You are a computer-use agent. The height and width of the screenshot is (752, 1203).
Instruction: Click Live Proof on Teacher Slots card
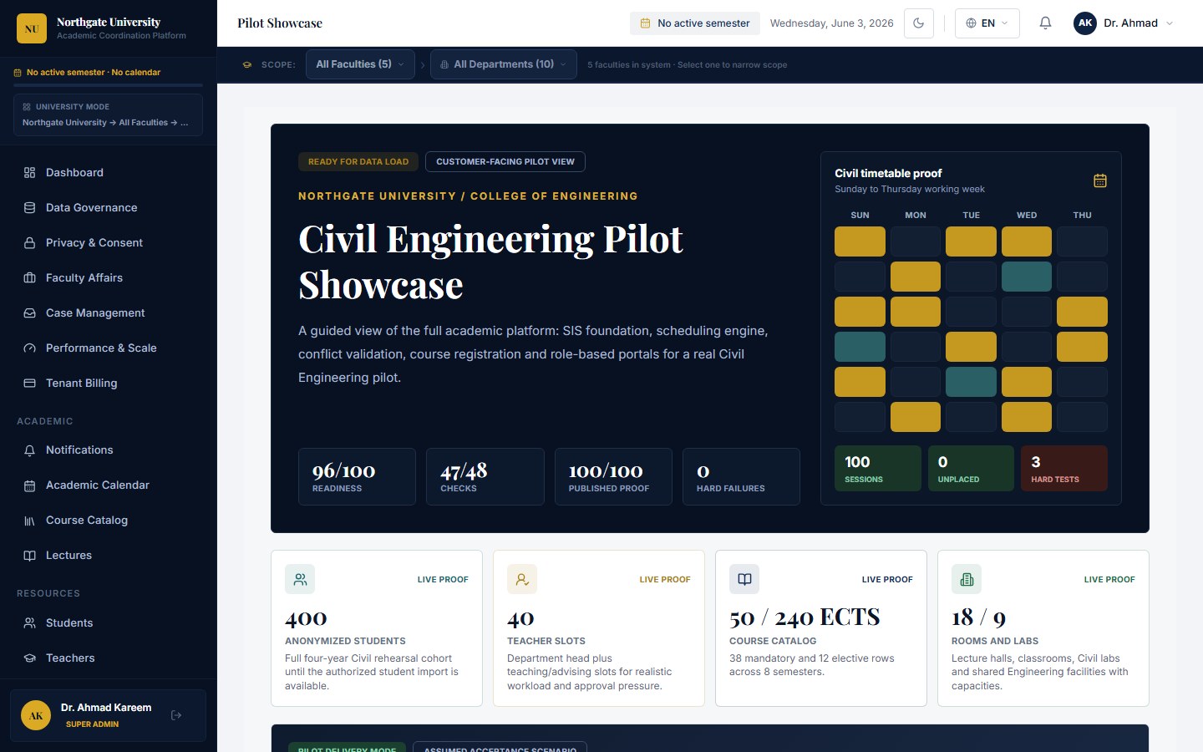665,579
